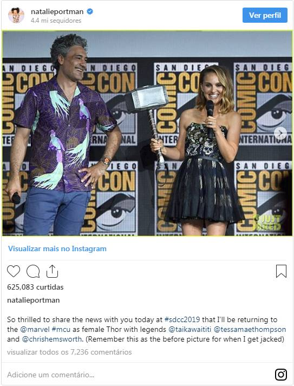Open the #sdcc2019 hashtag
This screenshot has height=386, width=294.
182,319
